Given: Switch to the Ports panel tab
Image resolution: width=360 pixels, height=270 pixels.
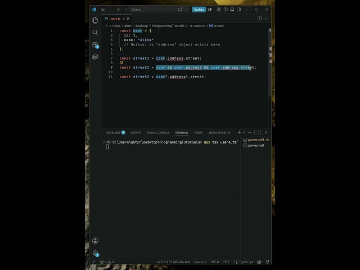Looking at the screenshot, I should [199, 133].
